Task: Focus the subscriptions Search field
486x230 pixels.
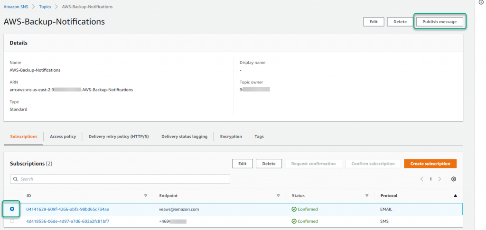Action: (x=120, y=179)
